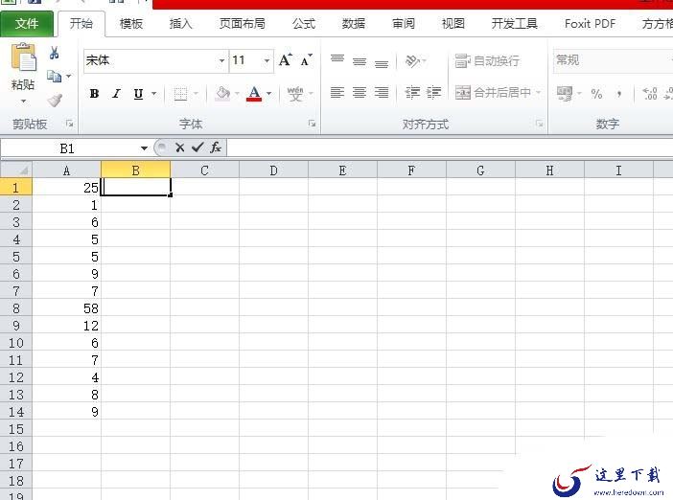Click the Increase Indent icon
This screenshot has width=673, height=500.
click(433, 92)
